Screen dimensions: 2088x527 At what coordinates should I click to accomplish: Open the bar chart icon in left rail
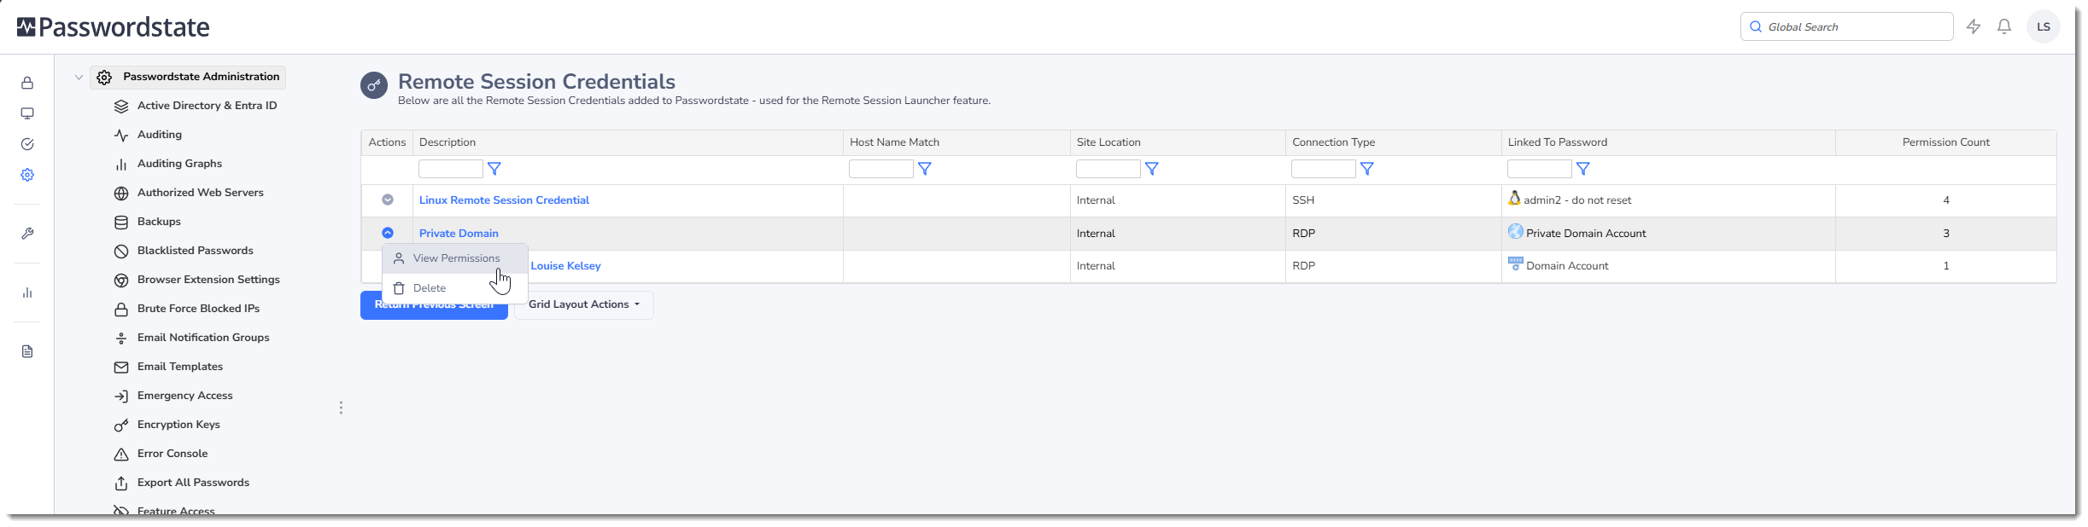click(x=27, y=292)
